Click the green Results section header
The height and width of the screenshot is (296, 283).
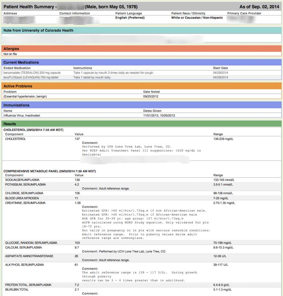point(10,124)
